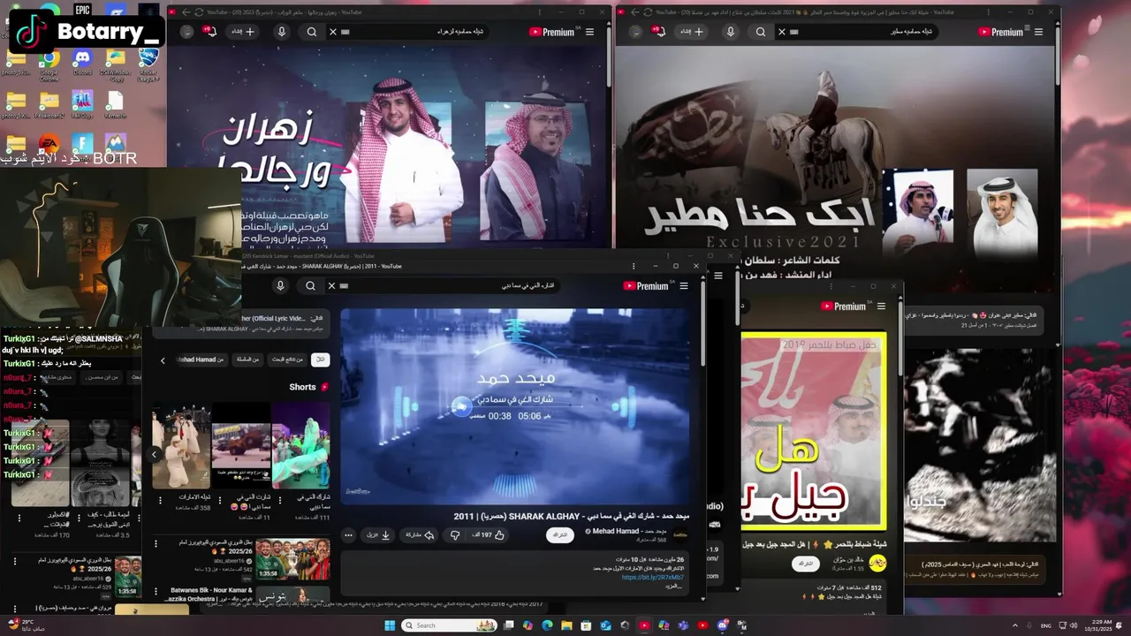Viewport: 1131px width, 636px height.
Task: Click the create plus button in Zahran window
Action: pyautogui.click(x=245, y=32)
